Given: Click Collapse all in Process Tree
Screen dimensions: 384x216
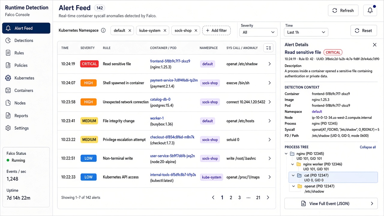Looking at the screenshot, I should [x=368, y=147].
